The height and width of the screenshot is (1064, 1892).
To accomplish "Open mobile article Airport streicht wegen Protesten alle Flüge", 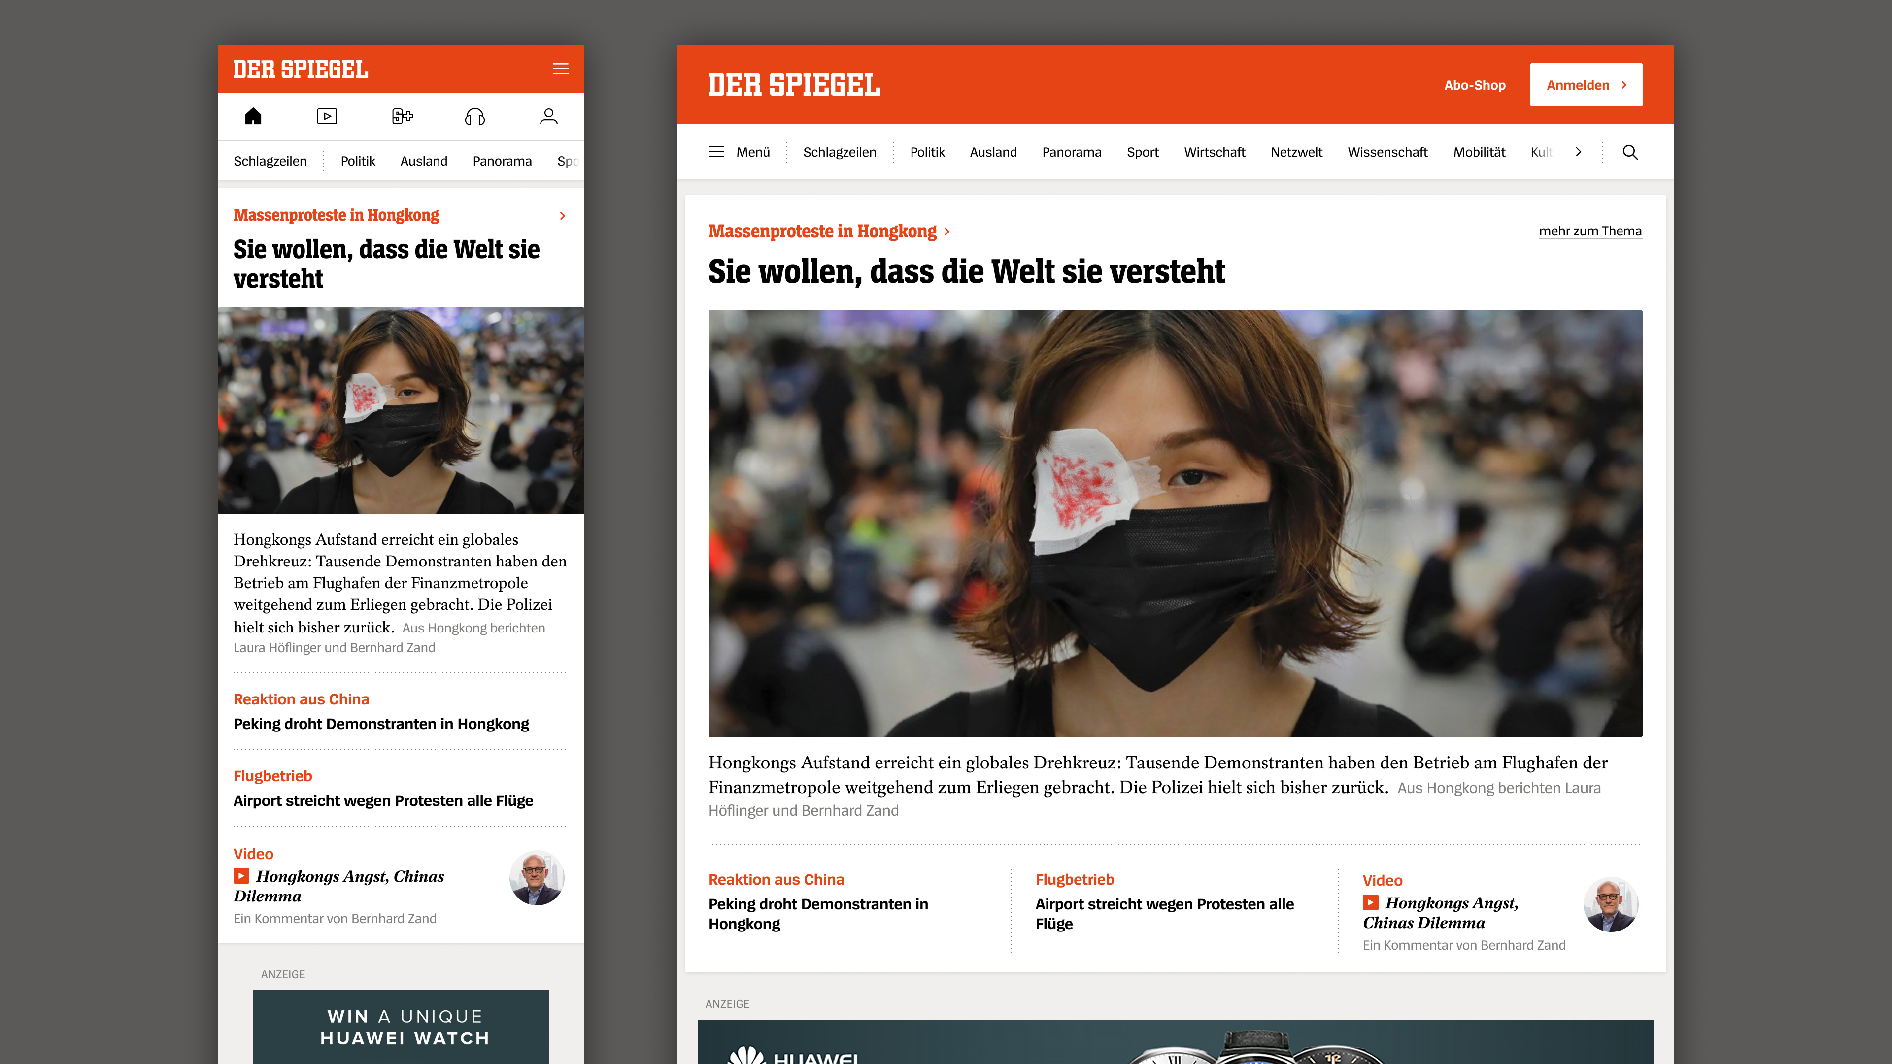I will 383,801.
